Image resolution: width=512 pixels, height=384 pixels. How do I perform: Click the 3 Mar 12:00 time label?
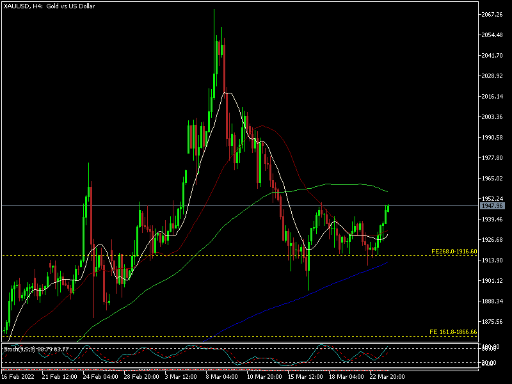182,377
